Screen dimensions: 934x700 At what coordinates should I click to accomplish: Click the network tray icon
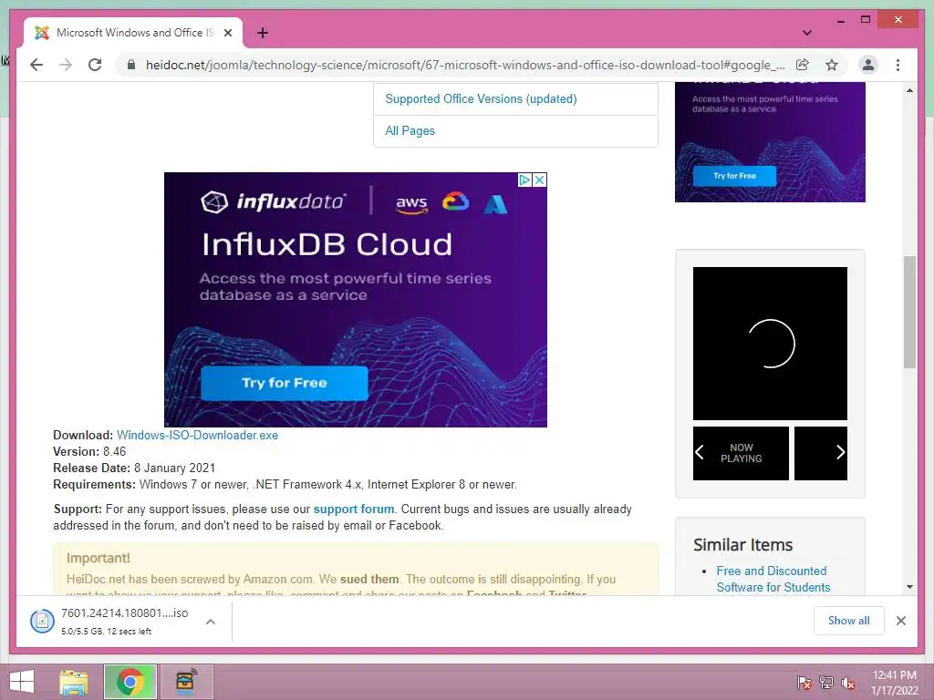tap(826, 683)
